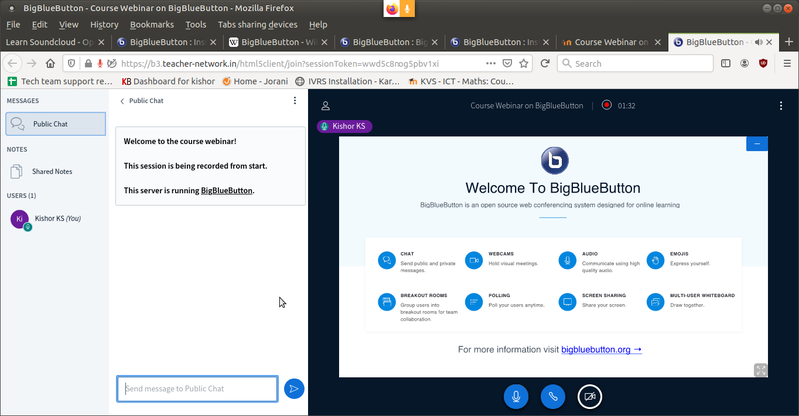Open Tech team support bookmark
The image size is (799, 416).
(60, 81)
